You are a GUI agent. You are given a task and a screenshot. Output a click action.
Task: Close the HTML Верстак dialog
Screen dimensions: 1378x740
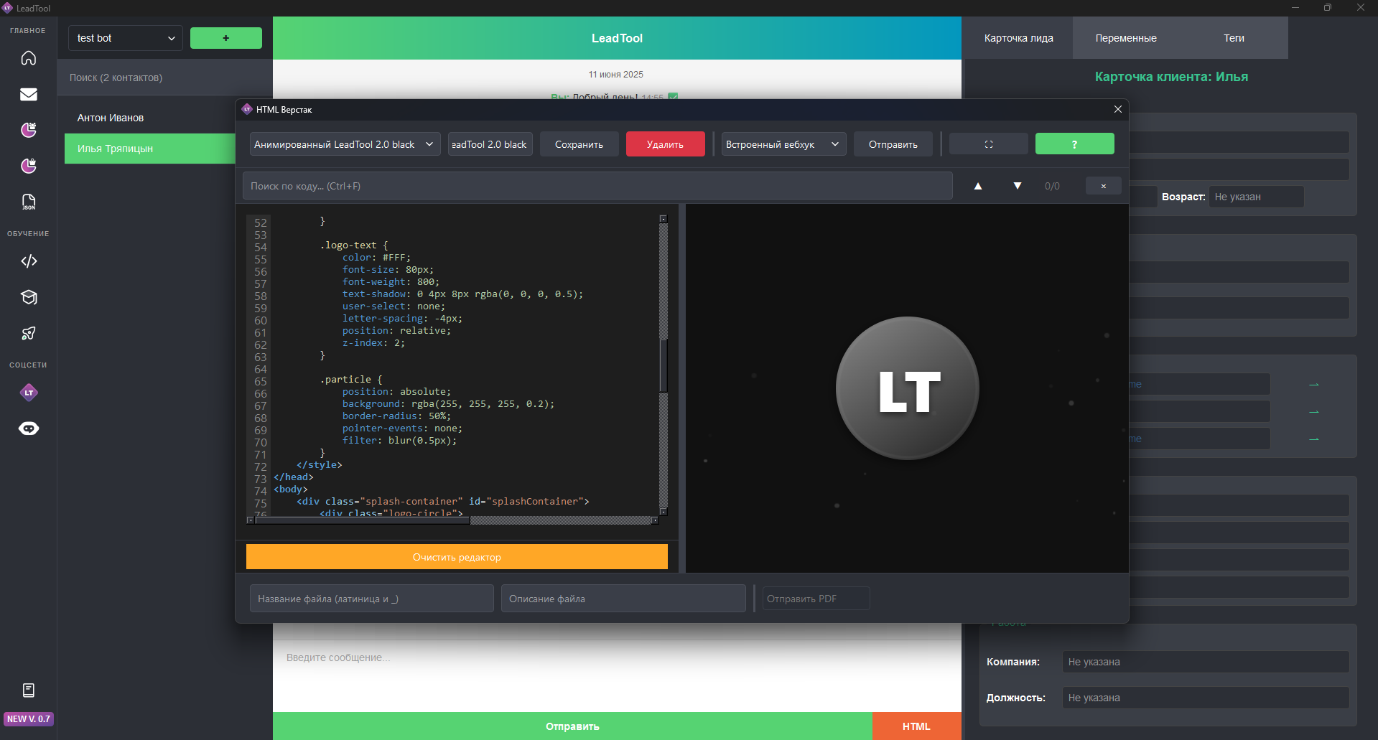pos(1118,109)
